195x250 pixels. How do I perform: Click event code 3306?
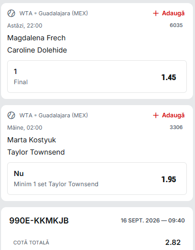click(176, 127)
